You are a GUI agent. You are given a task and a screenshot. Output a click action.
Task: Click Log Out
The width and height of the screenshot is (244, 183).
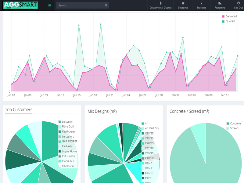(238, 5)
